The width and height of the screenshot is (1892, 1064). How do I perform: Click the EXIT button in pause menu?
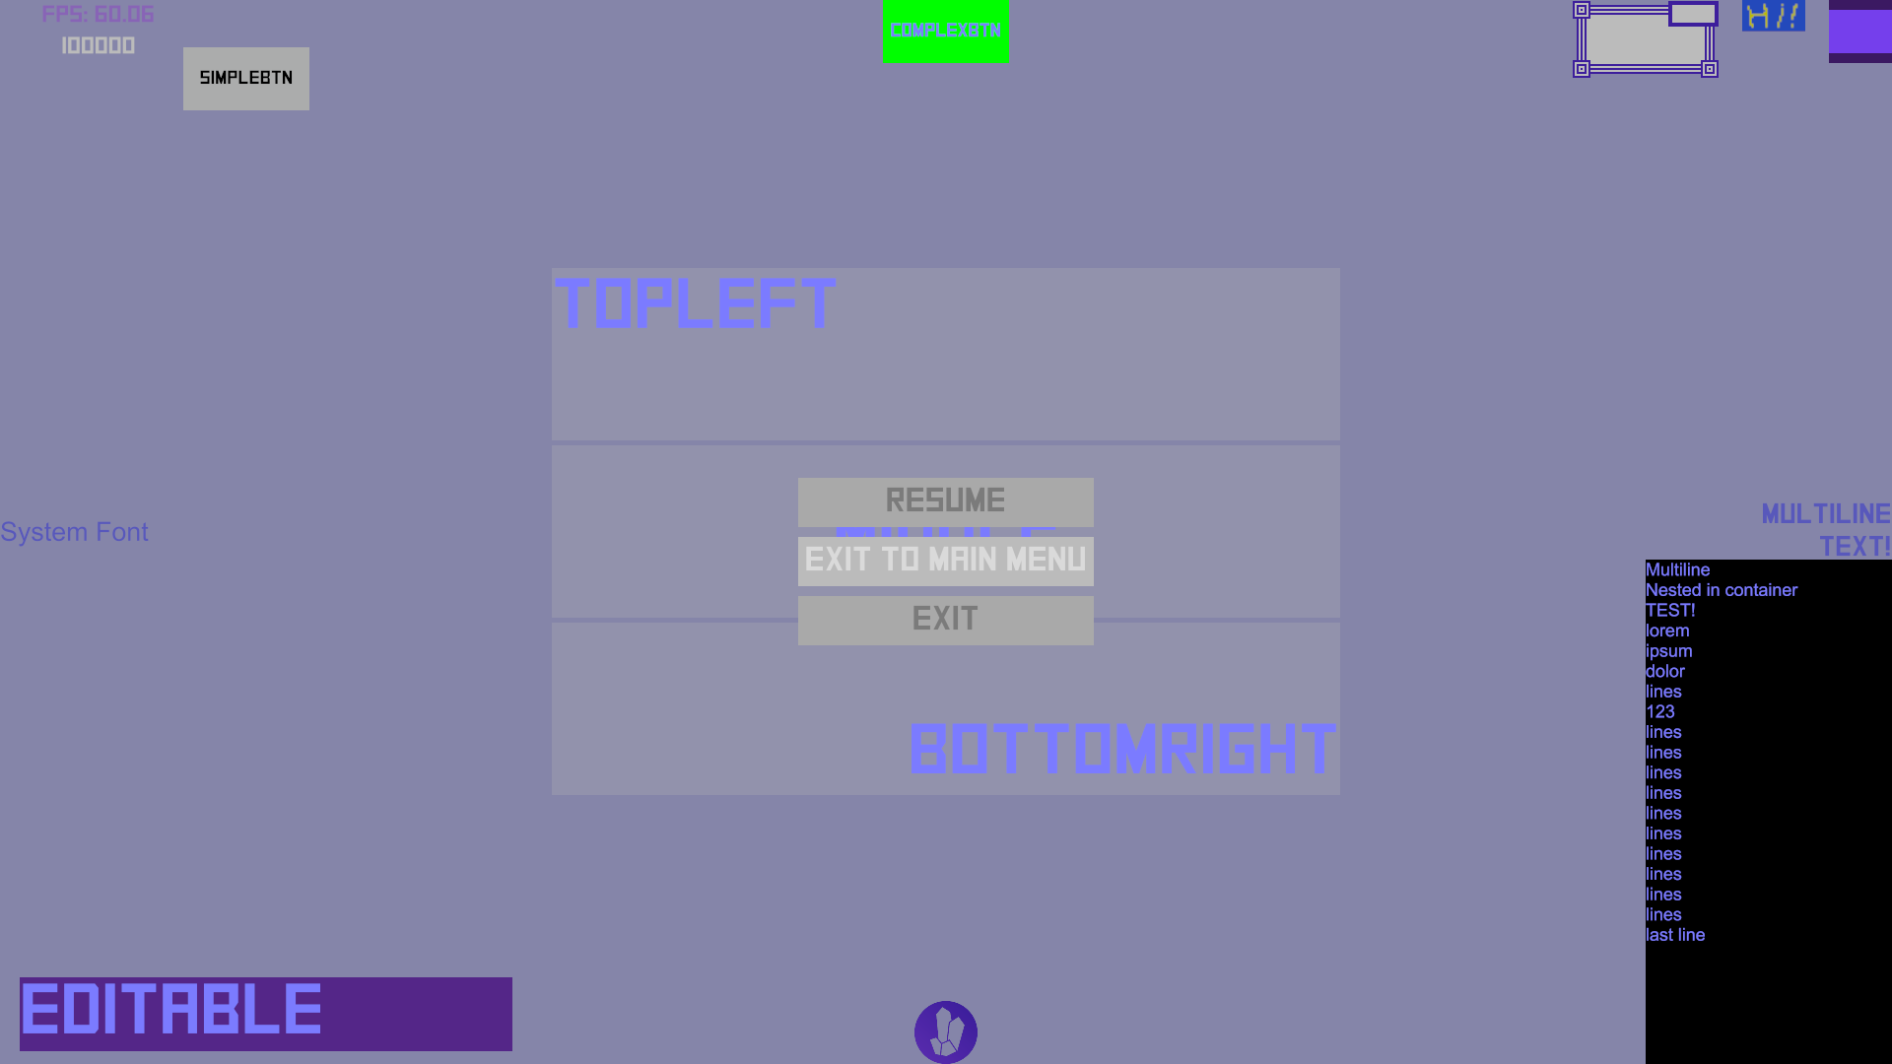click(x=945, y=620)
